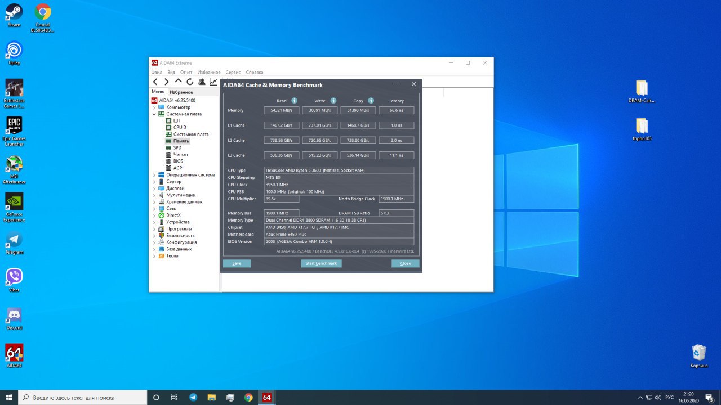721x405 pixels.
Task: Select MSI Afterburner desktop icon
Action: (14, 170)
